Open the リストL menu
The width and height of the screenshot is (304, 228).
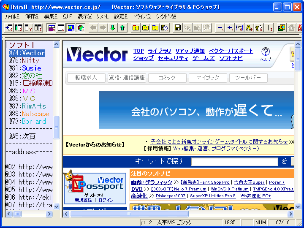[x=103, y=16]
